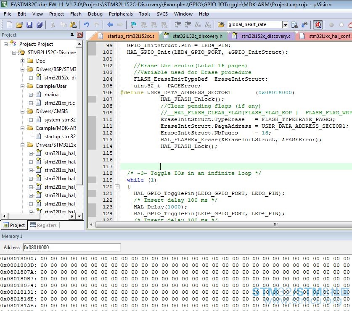
Task: Collapse the STM32L152C-Discovery target node
Action: point(14,53)
